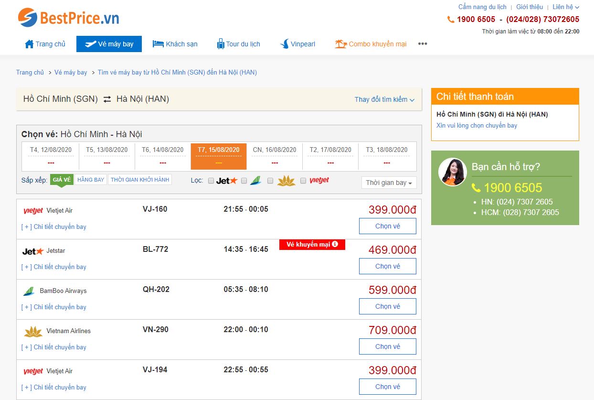Screen dimensions: 594x400
Task: Click the swap arrows between SGN and HAN
Action: tap(107, 99)
